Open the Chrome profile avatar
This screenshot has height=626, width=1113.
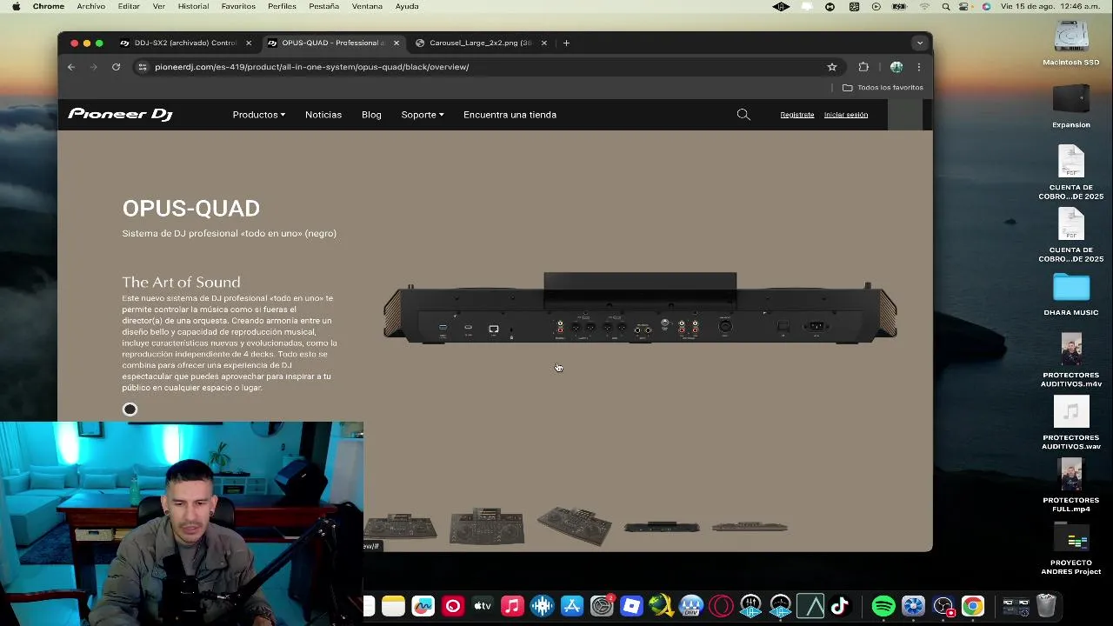pyautogui.click(x=896, y=67)
